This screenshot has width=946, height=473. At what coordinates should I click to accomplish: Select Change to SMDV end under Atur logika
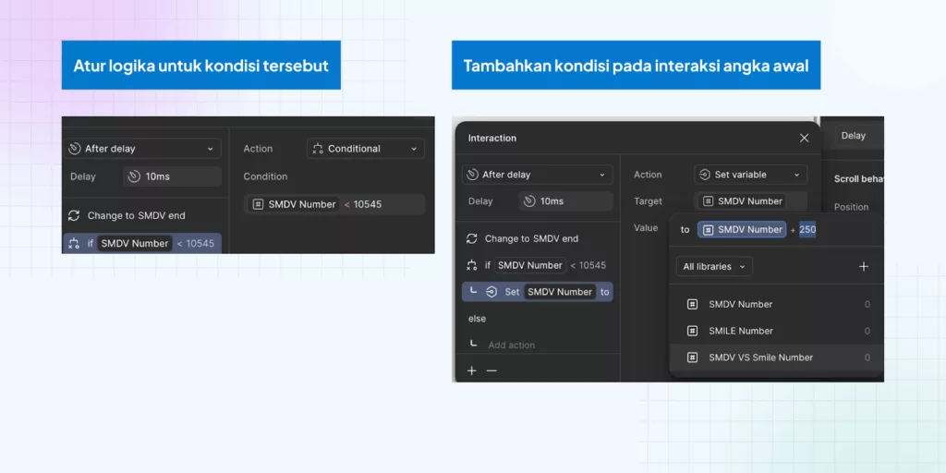[137, 215]
